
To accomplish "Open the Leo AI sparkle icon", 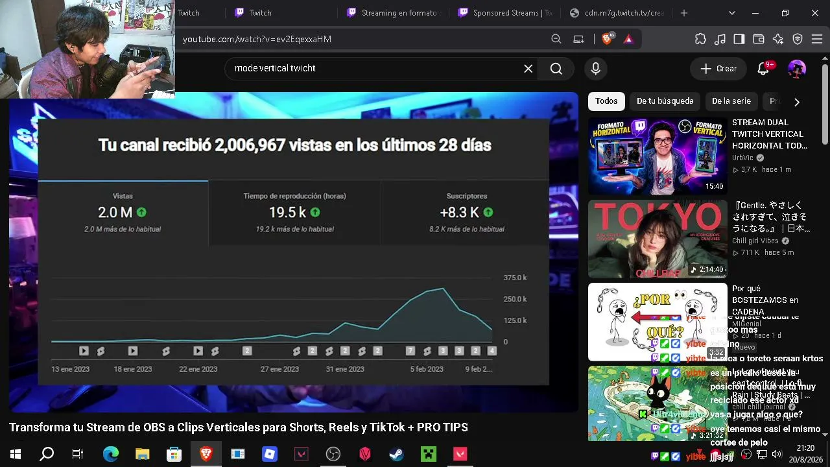I will pos(778,39).
